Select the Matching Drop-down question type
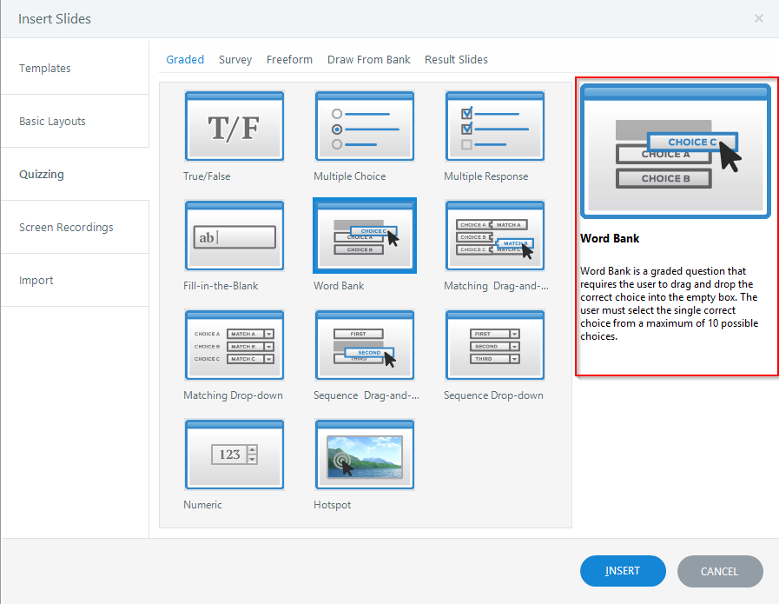 pyautogui.click(x=234, y=345)
